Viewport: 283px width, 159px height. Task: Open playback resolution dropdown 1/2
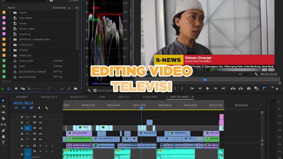coord(244,74)
